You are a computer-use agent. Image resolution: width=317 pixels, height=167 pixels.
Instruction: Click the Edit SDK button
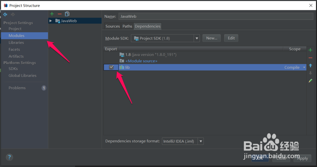[x=231, y=38]
